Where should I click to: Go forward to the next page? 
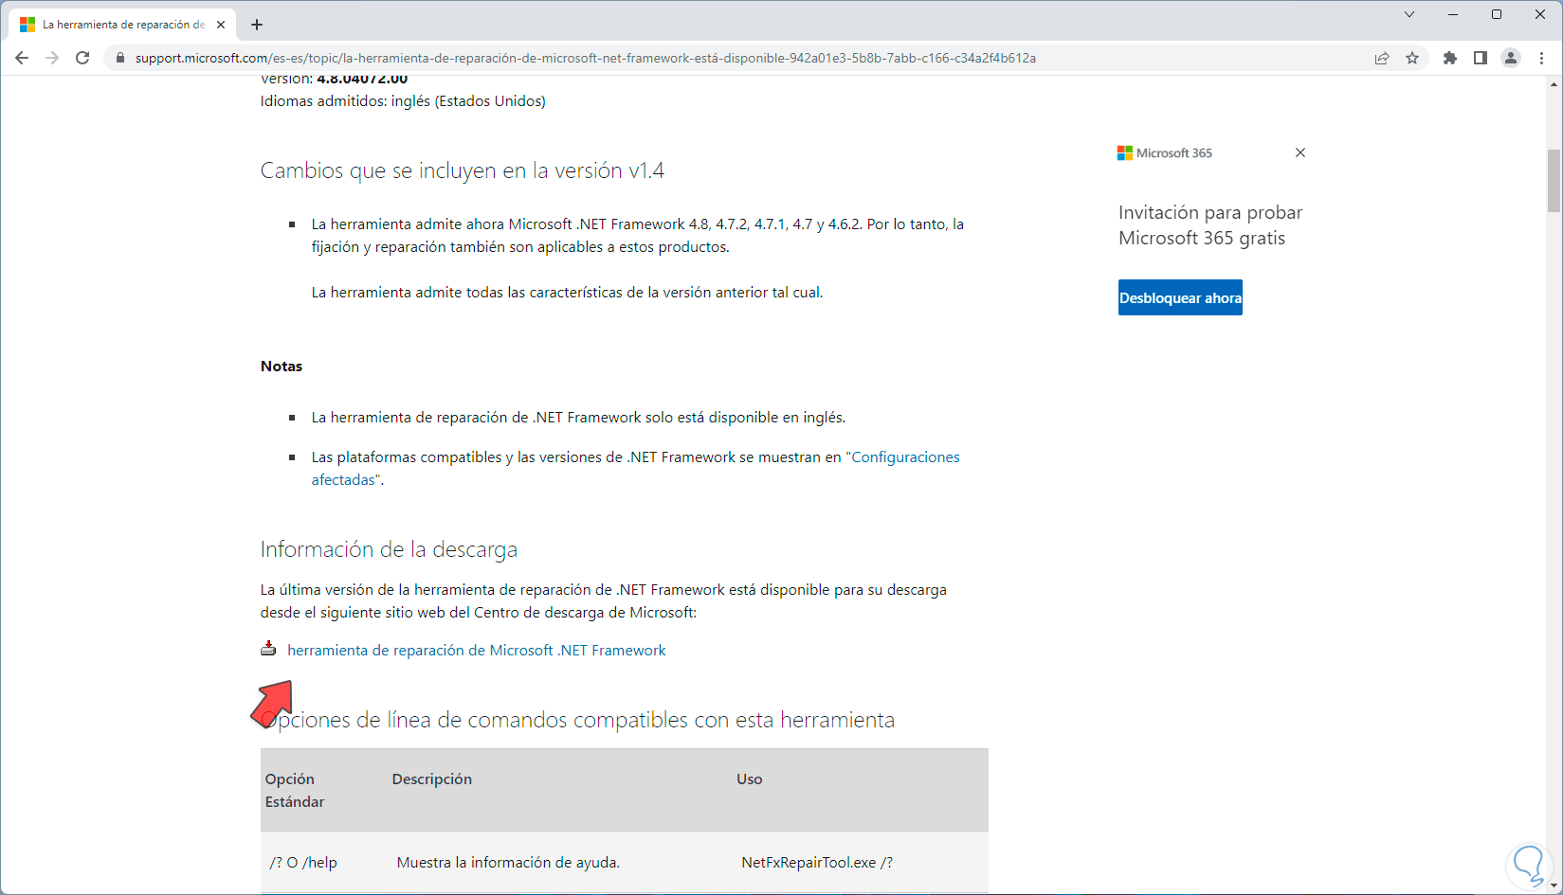[x=52, y=58]
